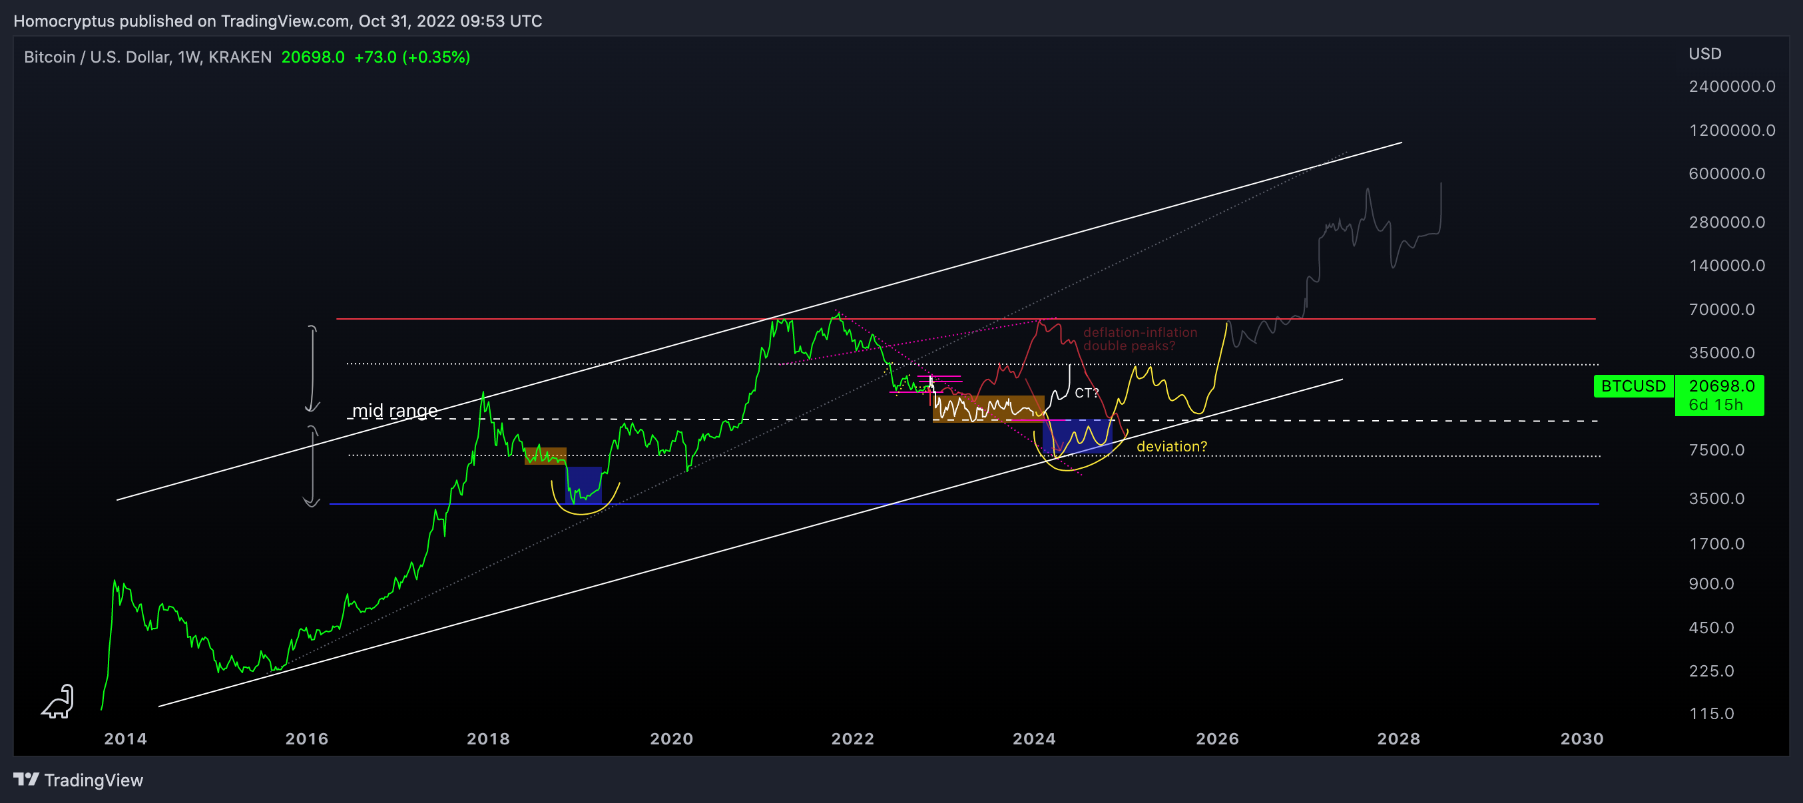Click the 2018 time axis label
1803x803 pixels.
(489, 739)
